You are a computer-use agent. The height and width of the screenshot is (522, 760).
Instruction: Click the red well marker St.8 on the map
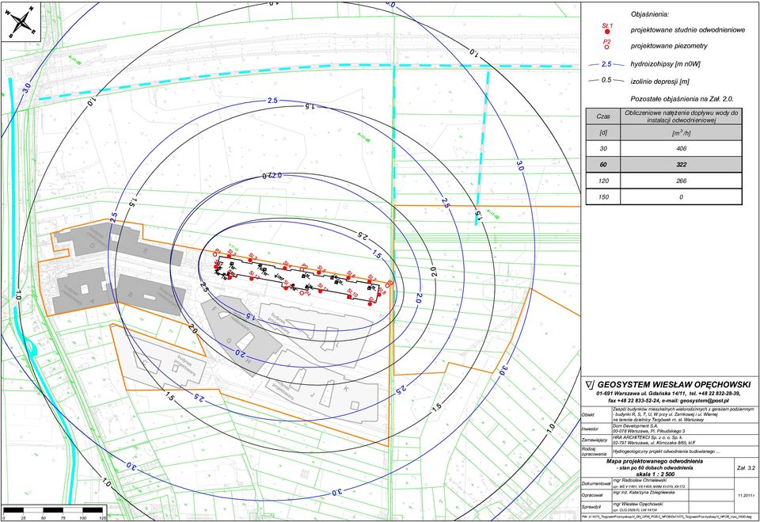click(x=379, y=295)
